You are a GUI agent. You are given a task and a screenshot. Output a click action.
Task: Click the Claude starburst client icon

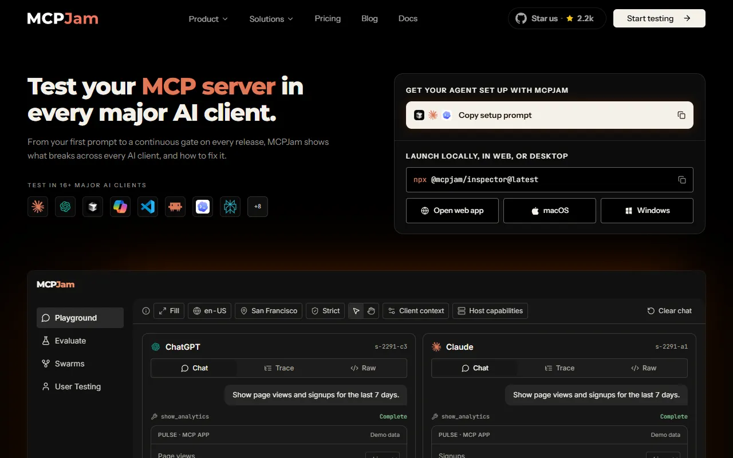pyautogui.click(x=38, y=207)
